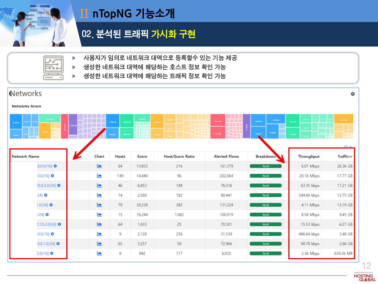Select the alerted flows value 72,966
Screen dimensions: 378x284
pos(227,244)
